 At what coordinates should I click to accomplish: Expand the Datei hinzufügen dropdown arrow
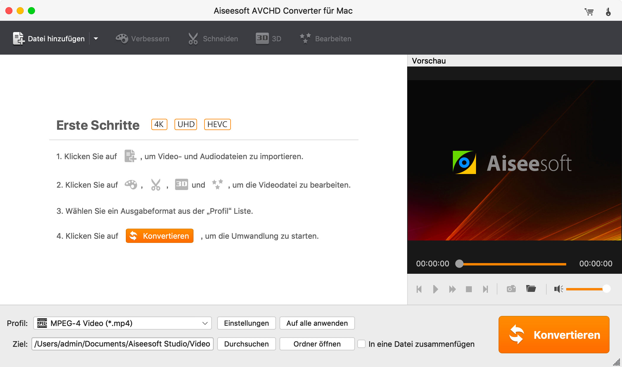pos(96,39)
